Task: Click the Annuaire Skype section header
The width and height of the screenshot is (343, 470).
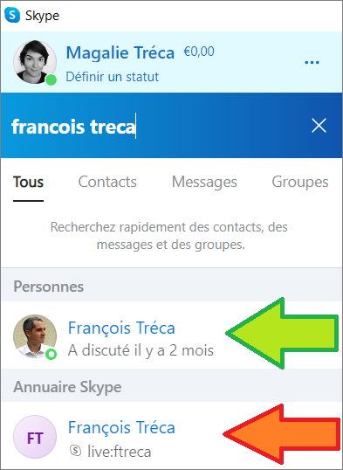Action: point(172,386)
